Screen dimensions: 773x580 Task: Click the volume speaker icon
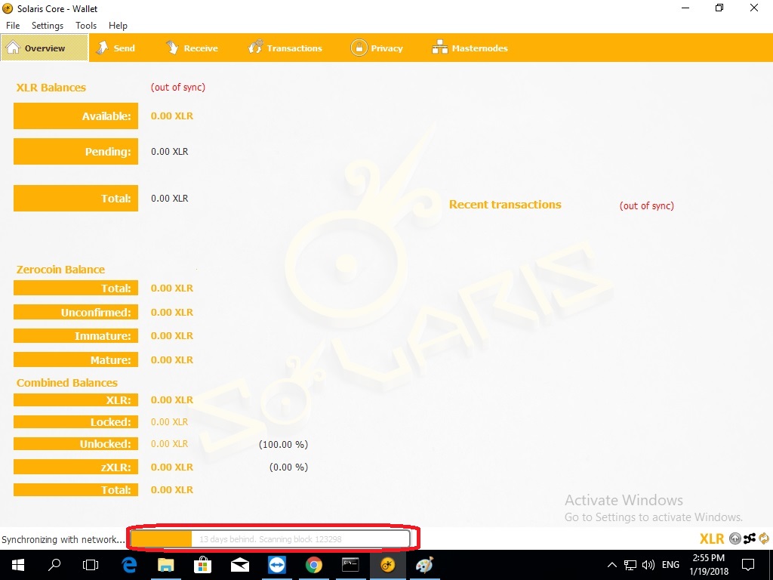[648, 565]
